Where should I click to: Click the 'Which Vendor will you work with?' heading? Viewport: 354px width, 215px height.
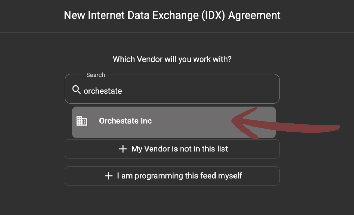click(x=172, y=59)
